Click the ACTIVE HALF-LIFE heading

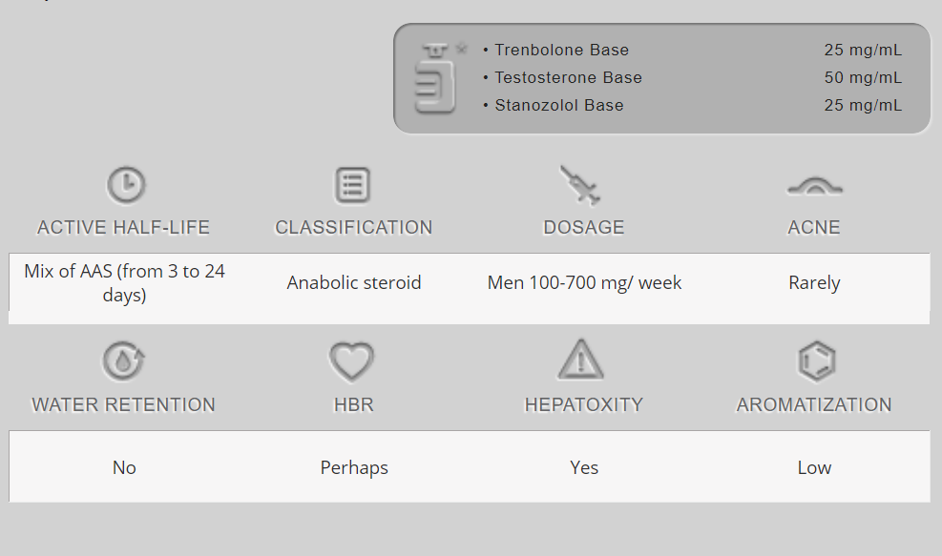(123, 228)
